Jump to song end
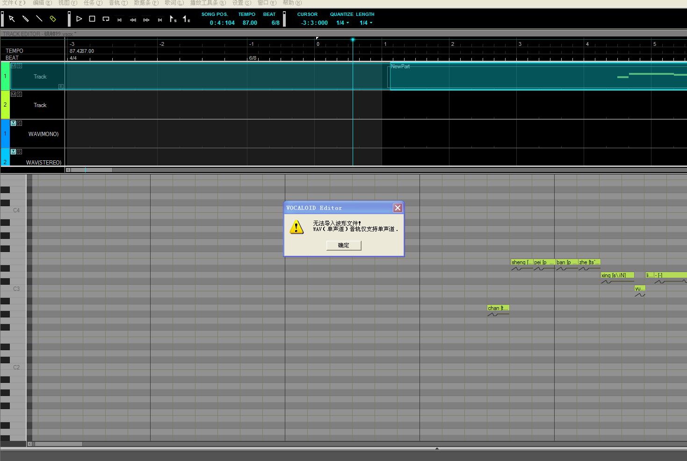 click(160, 20)
